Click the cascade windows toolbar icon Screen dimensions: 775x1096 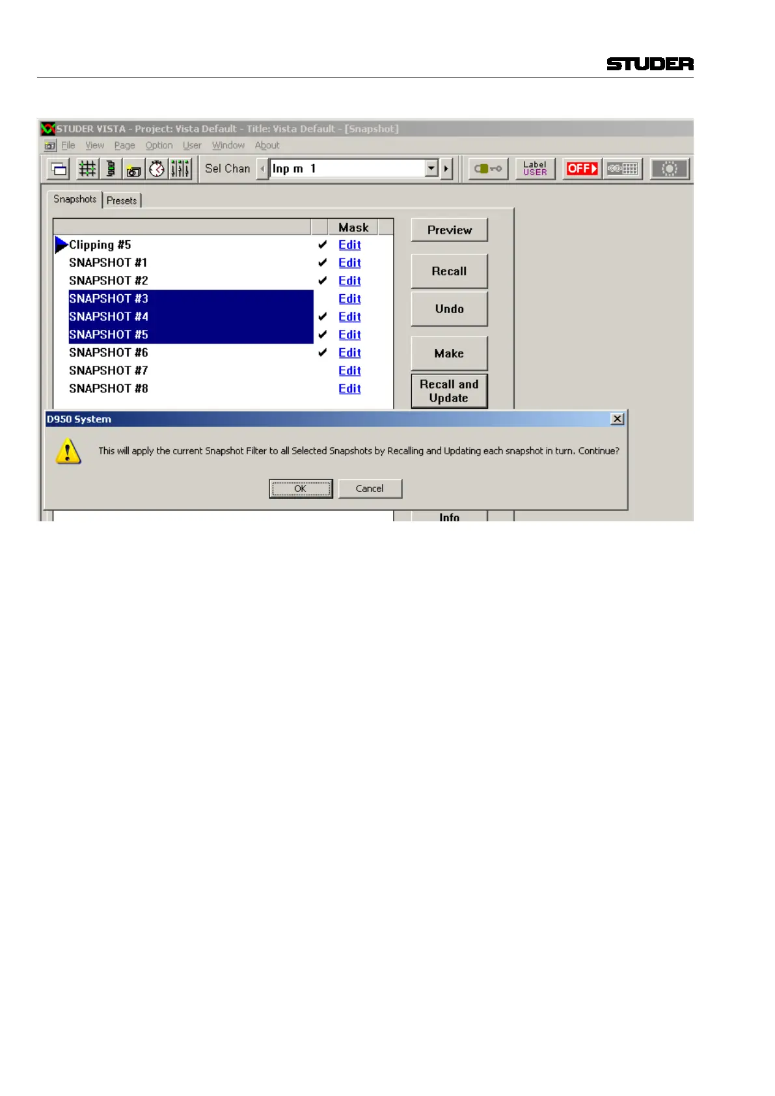tap(59, 169)
